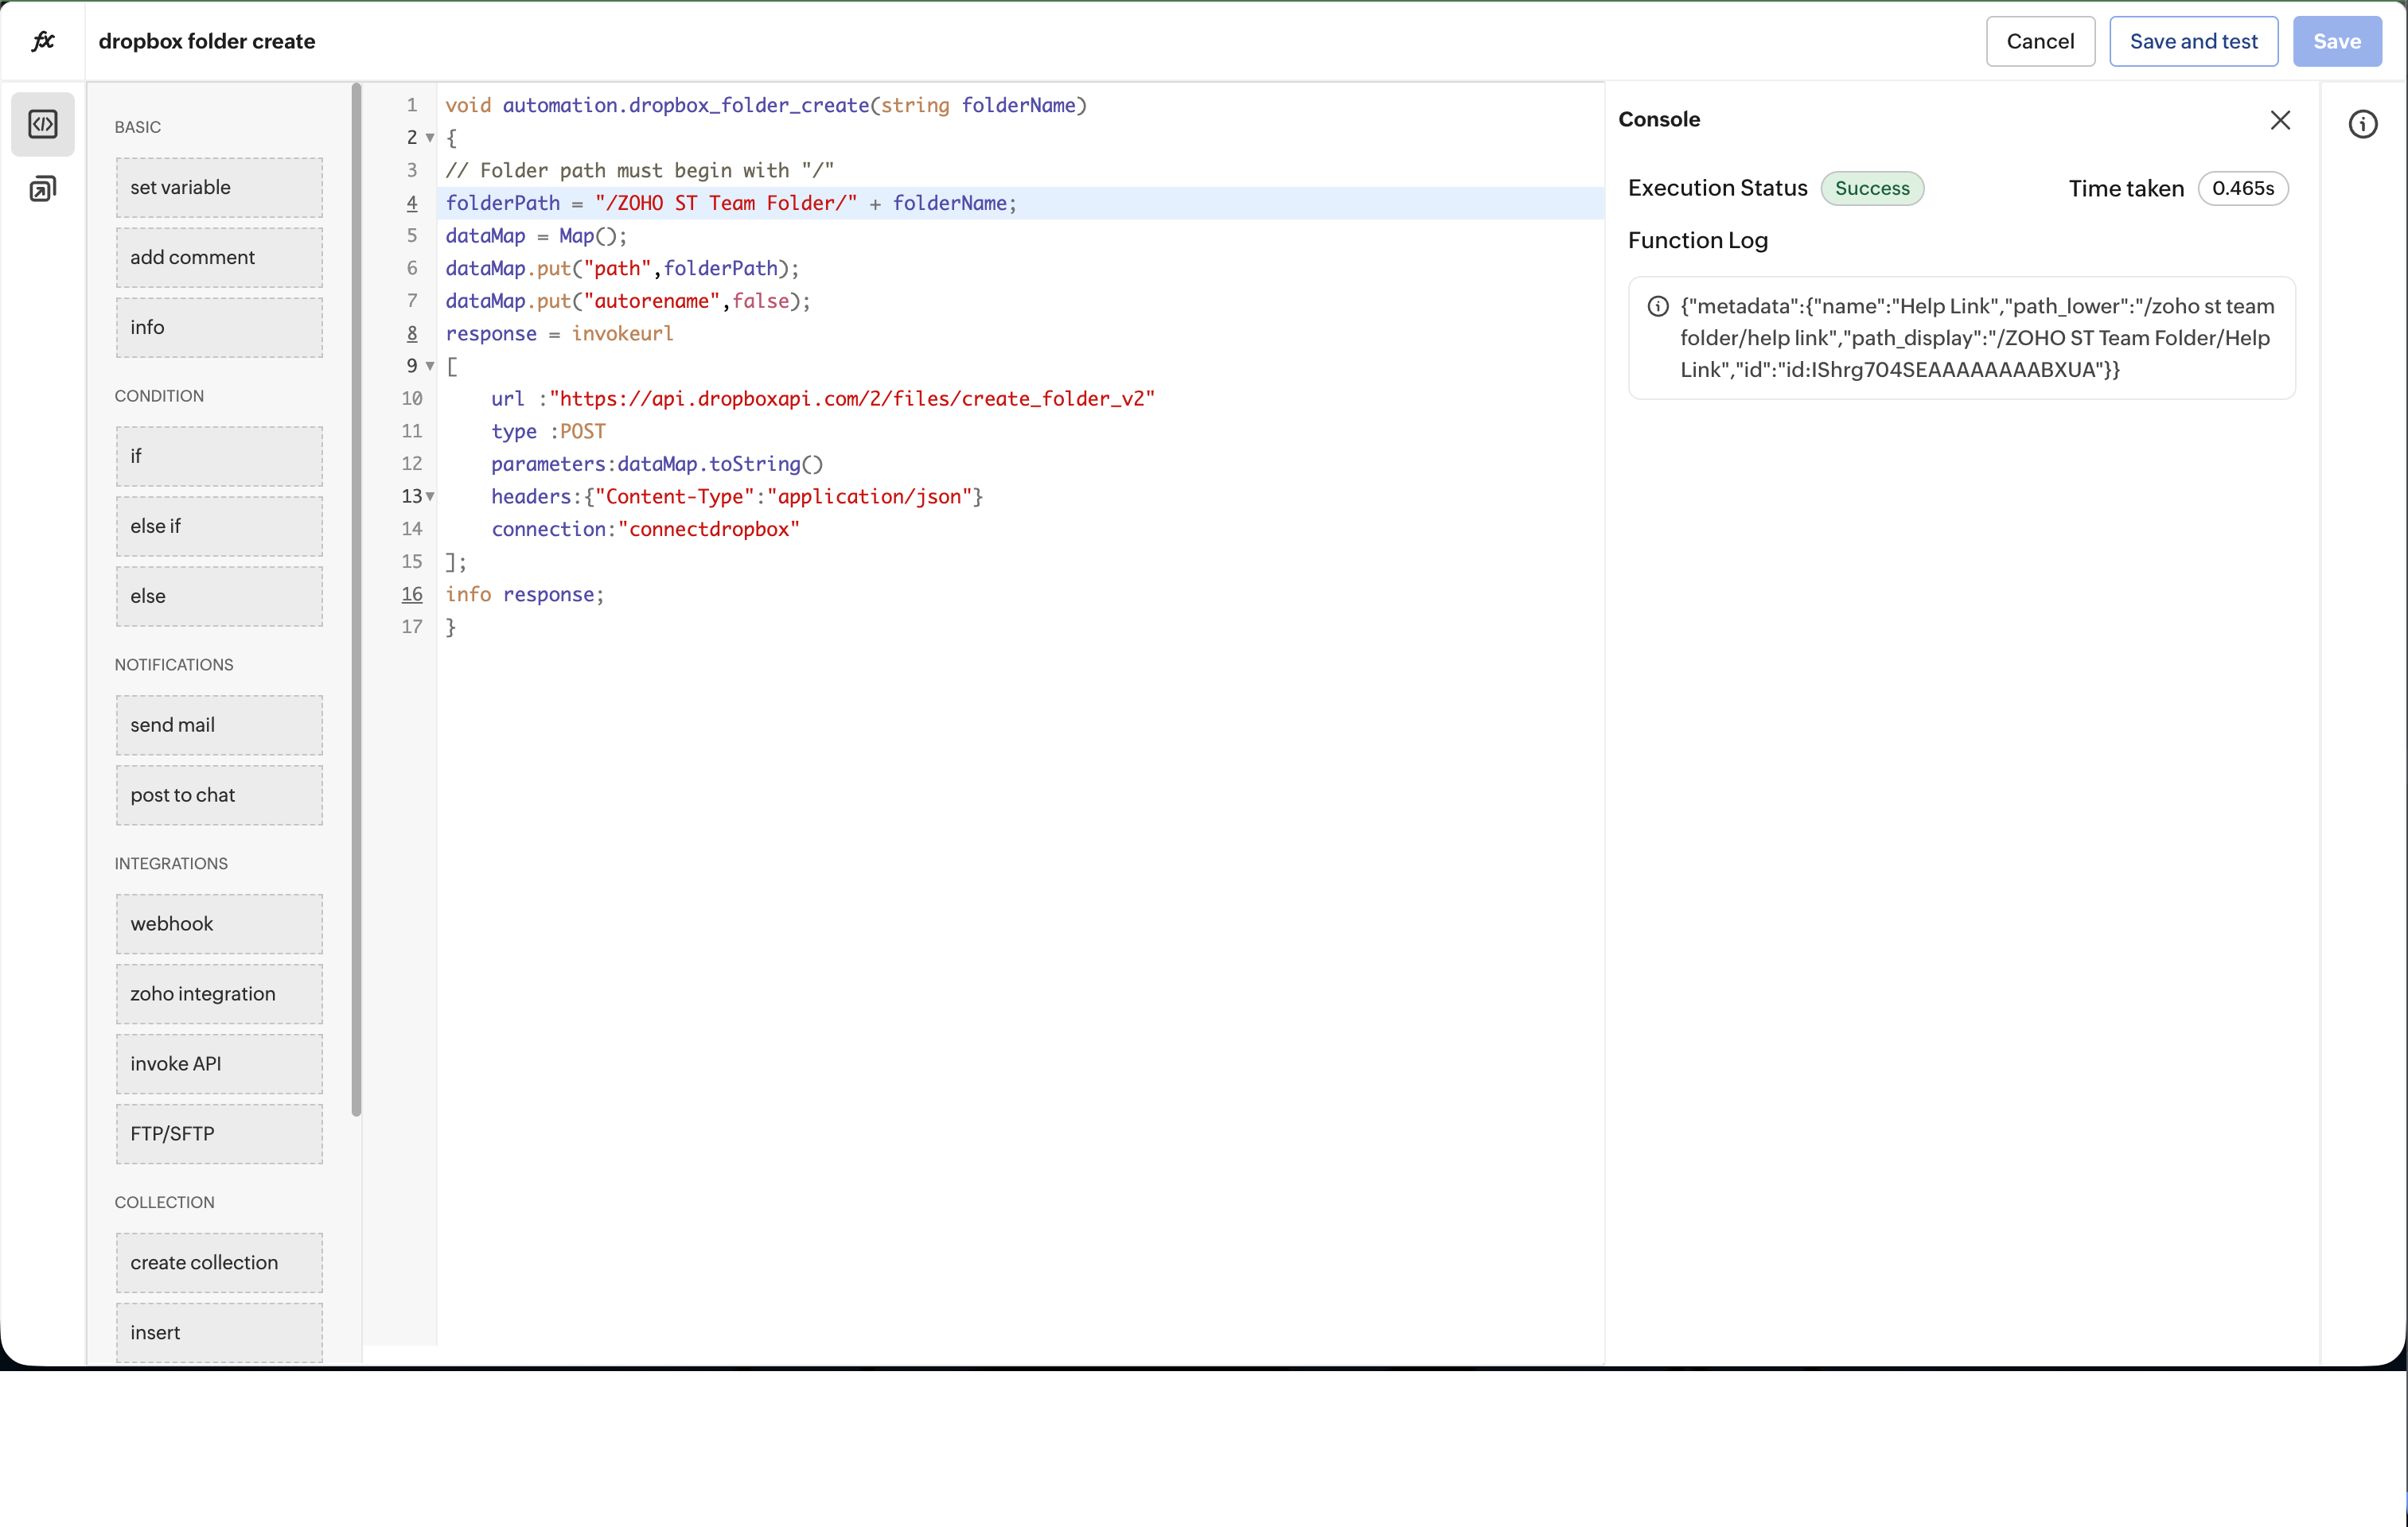2408x1527 pixels.
Task: Select the 'set variable' block
Action: point(219,187)
